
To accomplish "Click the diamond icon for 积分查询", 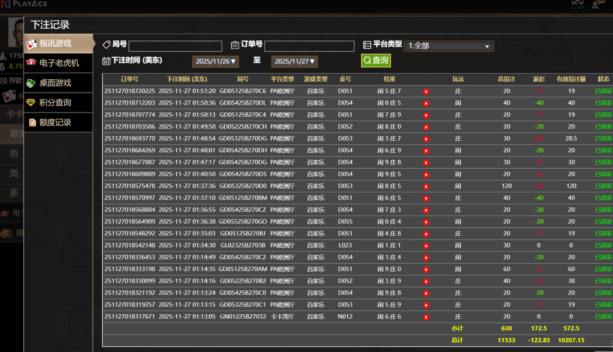I will tap(31, 103).
